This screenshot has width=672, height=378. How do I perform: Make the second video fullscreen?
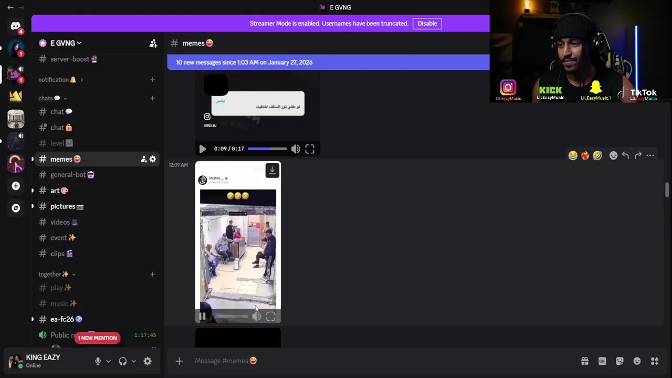pyautogui.click(x=270, y=316)
